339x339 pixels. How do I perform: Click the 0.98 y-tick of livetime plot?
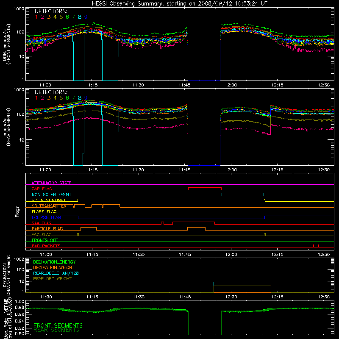tap(19, 308)
